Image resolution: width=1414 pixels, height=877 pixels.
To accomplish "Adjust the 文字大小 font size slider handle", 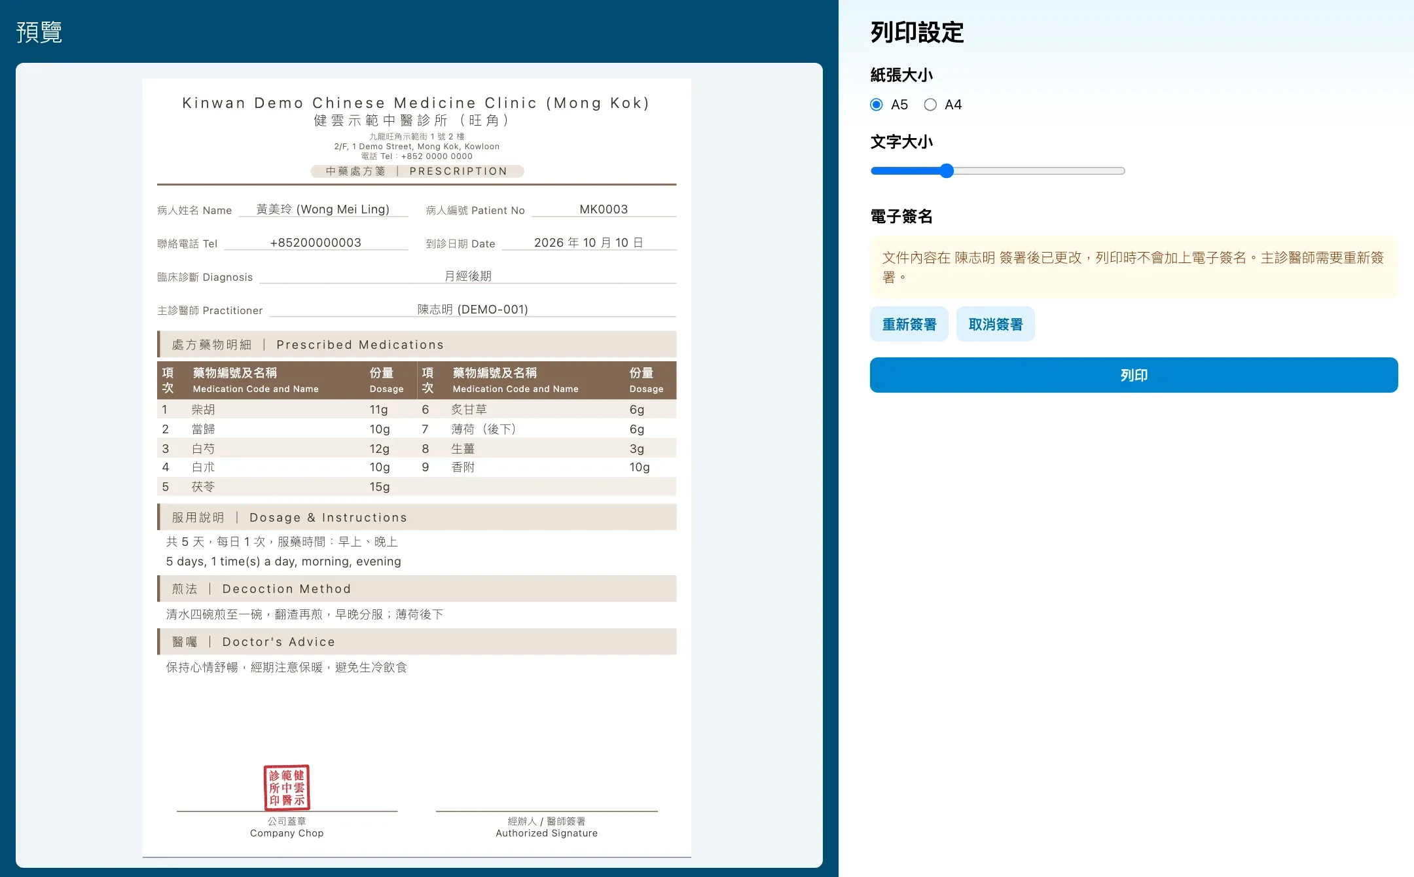I will (947, 171).
